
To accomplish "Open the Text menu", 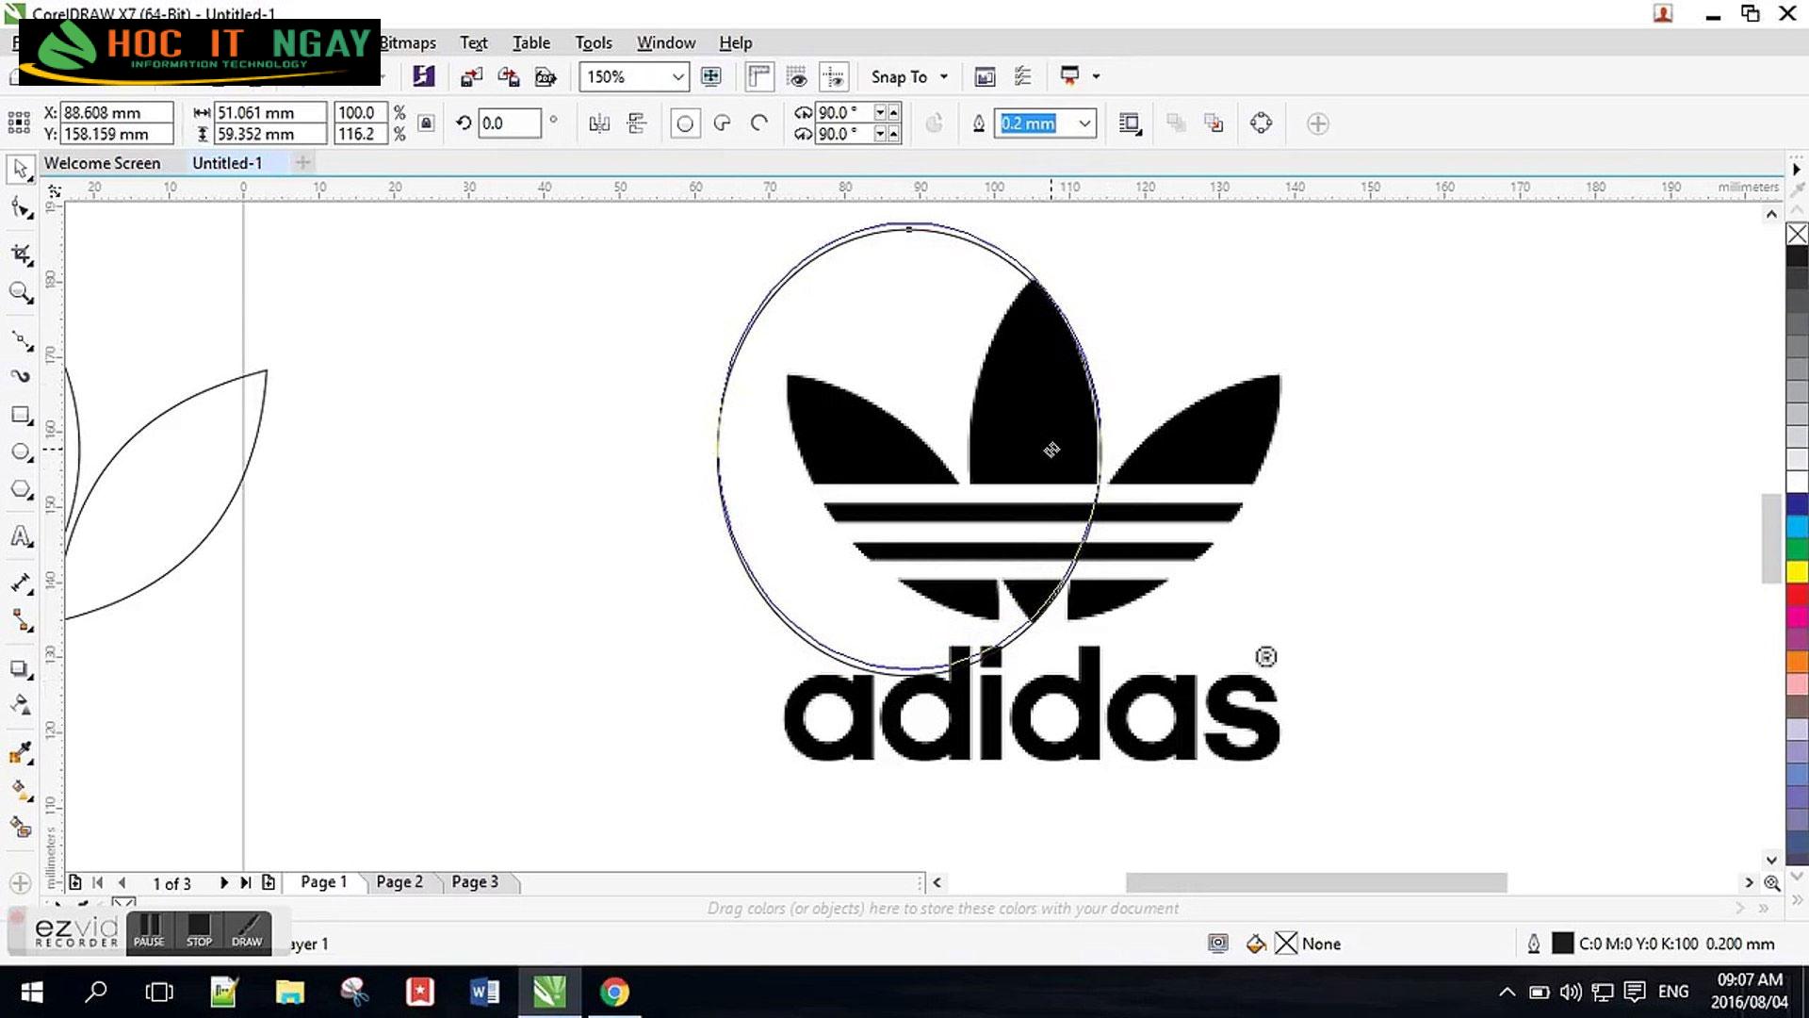I will (x=473, y=42).
